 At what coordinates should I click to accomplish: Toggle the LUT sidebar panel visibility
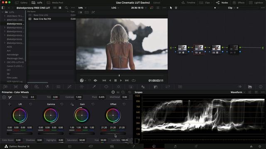[x=3, y=8]
